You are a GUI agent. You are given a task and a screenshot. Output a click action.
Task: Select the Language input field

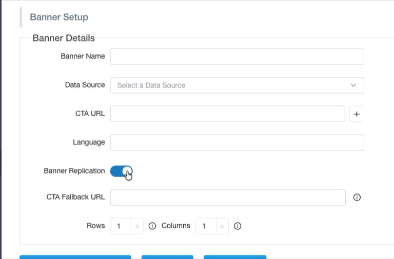click(237, 142)
